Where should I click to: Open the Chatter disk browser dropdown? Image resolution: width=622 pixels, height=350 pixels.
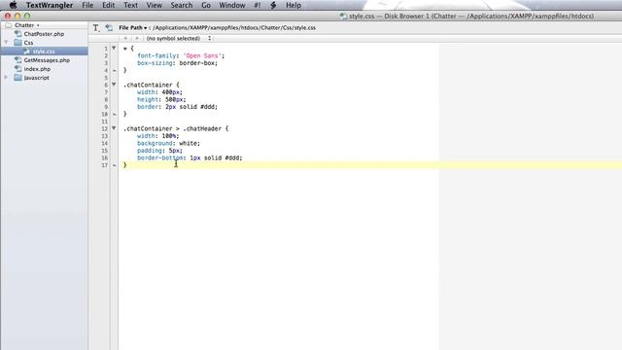click(x=27, y=25)
